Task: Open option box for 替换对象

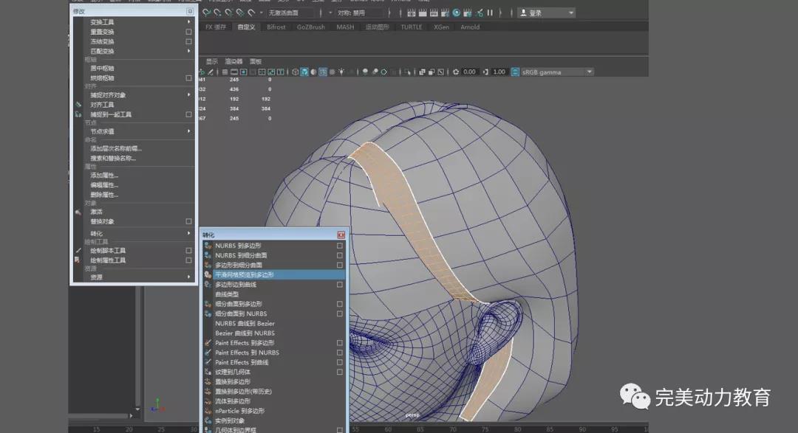Action: 188,221
